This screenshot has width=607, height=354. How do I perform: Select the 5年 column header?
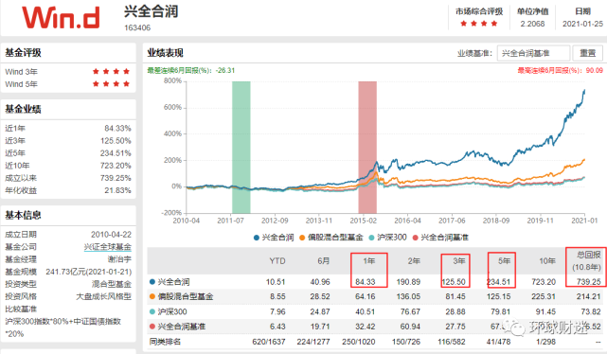tap(504, 261)
